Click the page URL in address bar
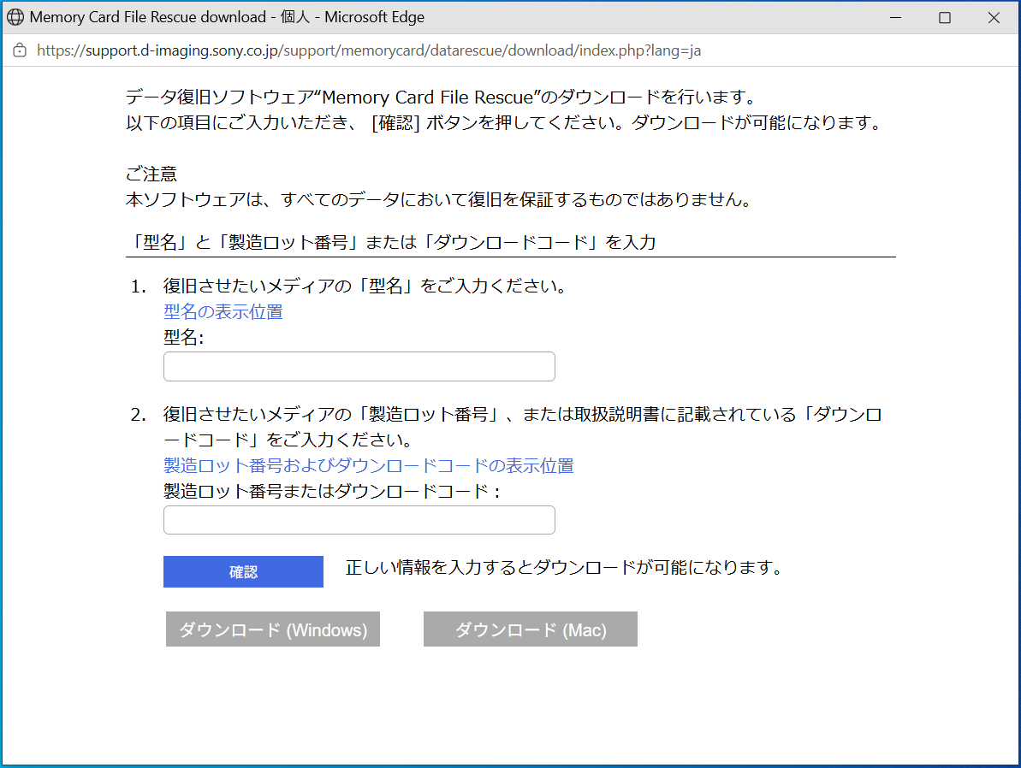This screenshot has width=1021, height=768. click(369, 50)
